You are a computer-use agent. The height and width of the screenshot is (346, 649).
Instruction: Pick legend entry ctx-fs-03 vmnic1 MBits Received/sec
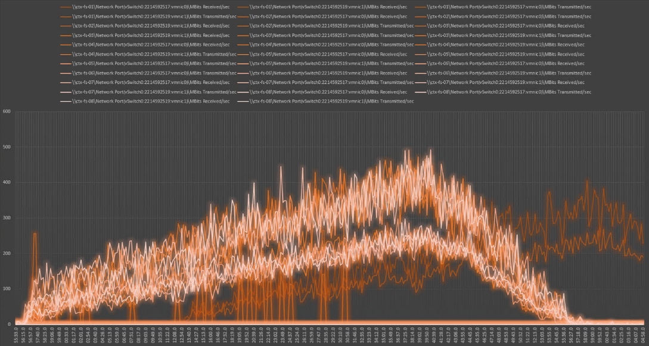click(x=145, y=35)
